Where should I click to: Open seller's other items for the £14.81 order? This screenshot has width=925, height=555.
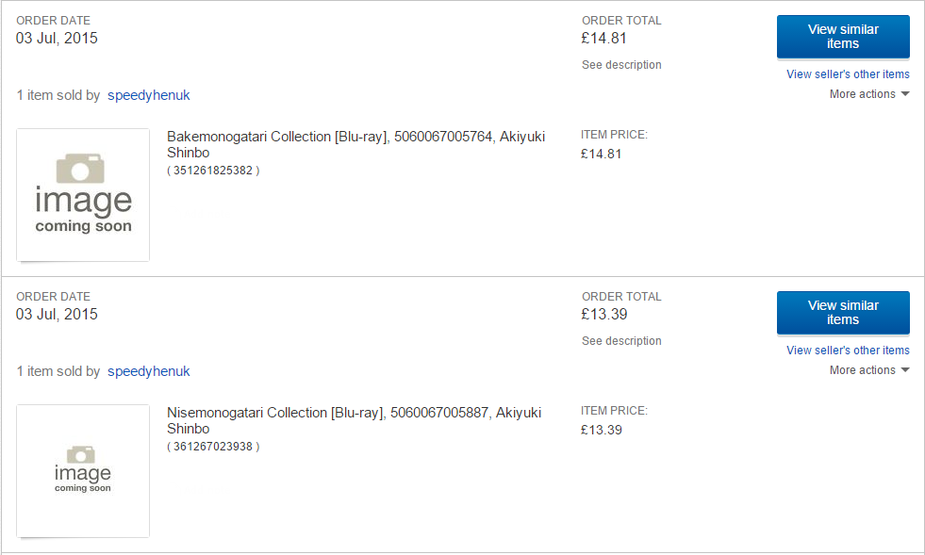(848, 74)
